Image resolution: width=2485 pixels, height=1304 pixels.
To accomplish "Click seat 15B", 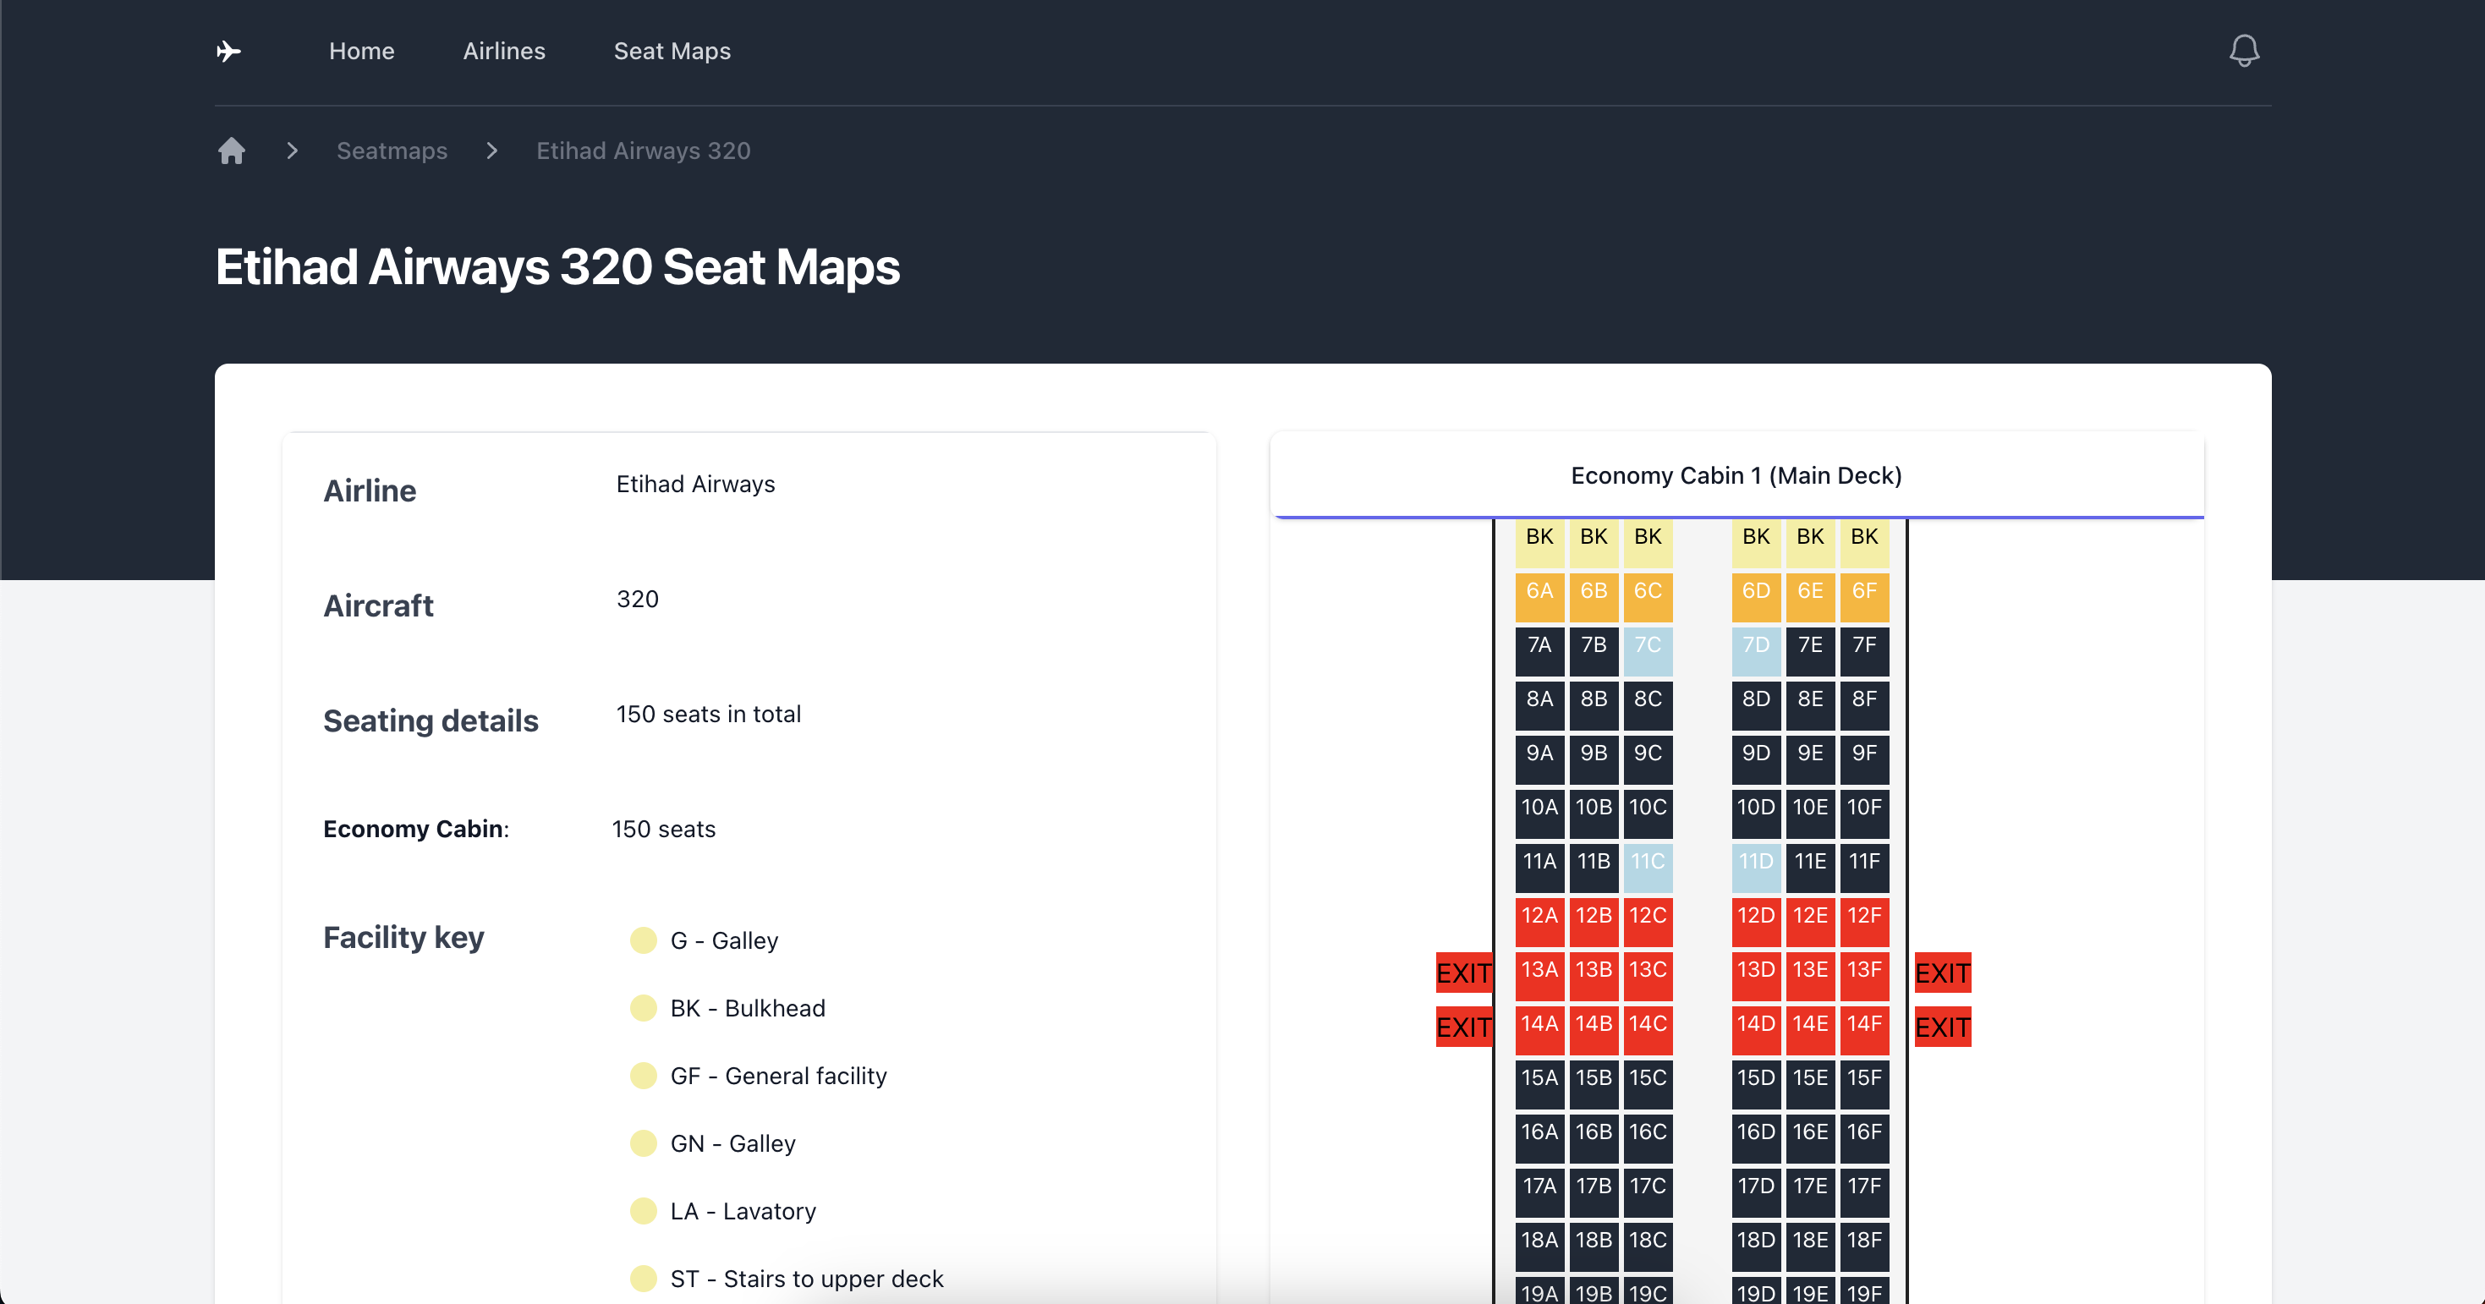I will pos(1594,1083).
